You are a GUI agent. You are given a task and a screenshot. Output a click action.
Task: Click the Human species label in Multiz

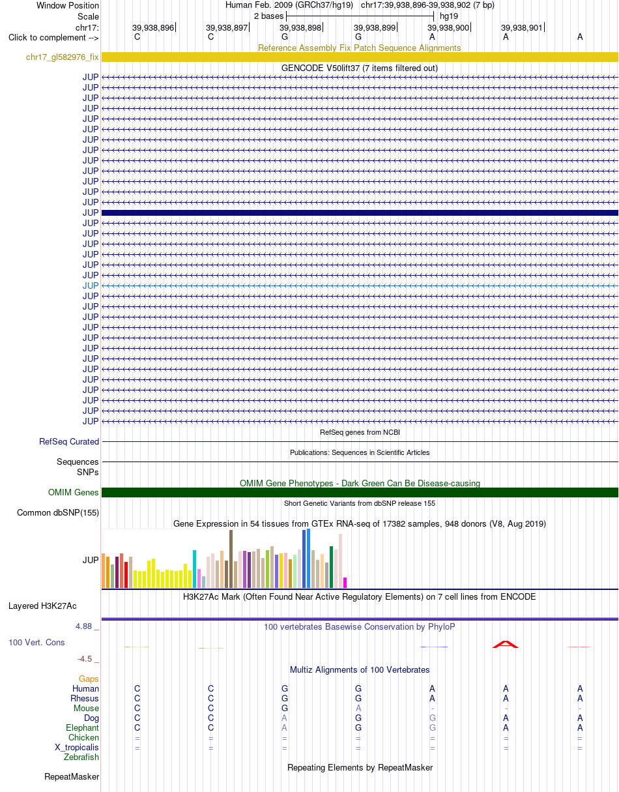tap(85, 688)
